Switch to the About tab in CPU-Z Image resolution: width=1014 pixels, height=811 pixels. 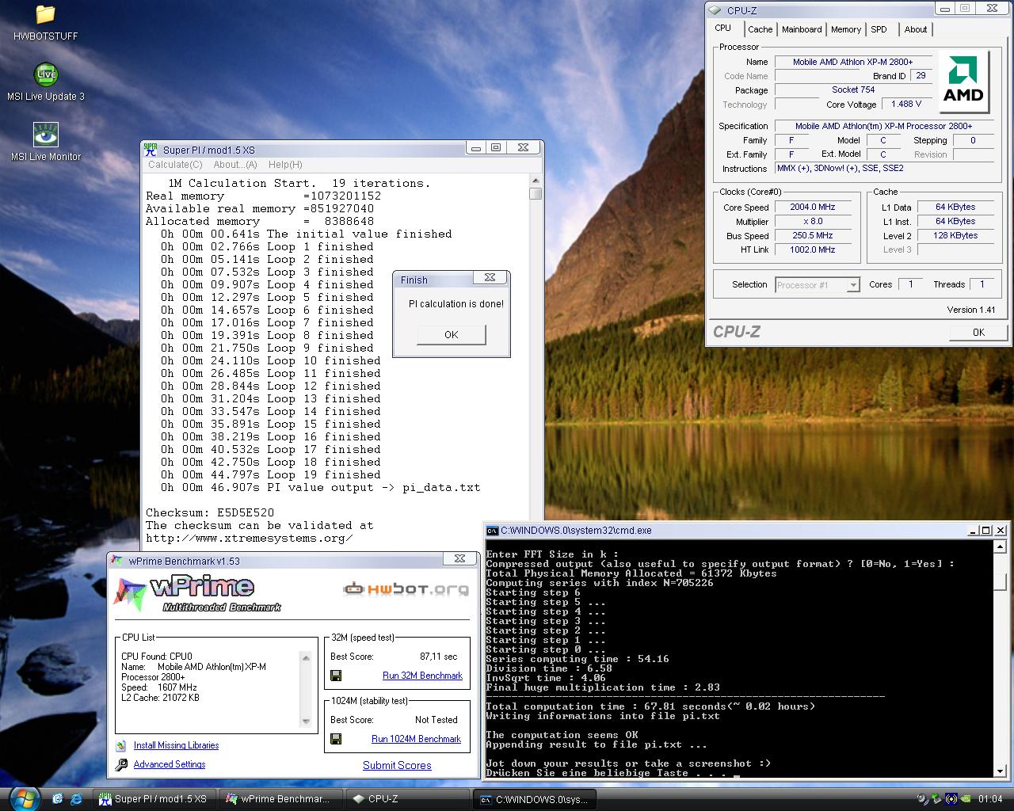coord(916,29)
